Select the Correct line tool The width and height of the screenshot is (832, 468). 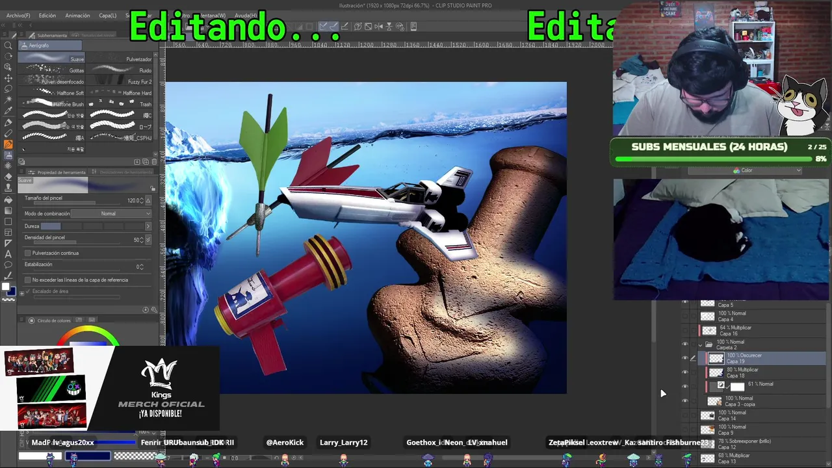[x=8, y=276]
